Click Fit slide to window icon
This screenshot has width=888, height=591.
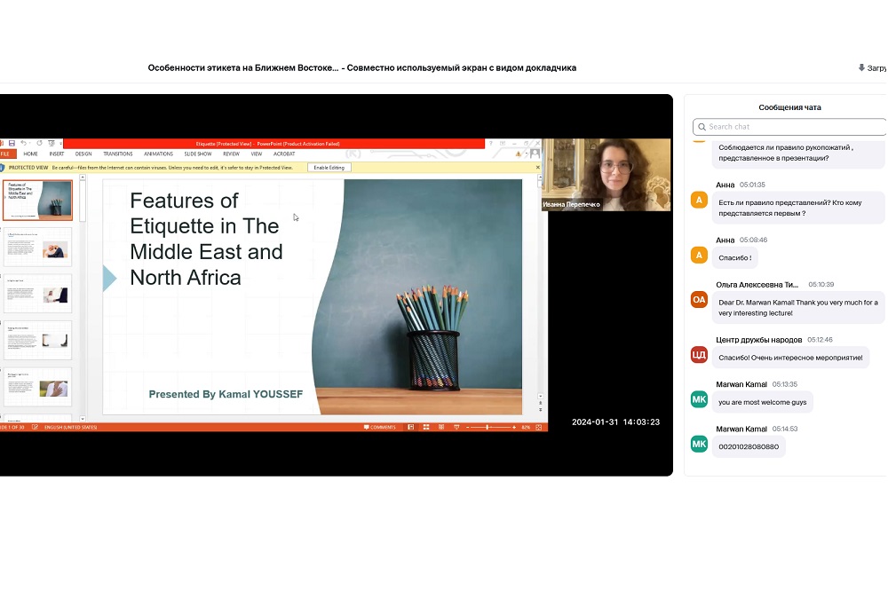539,427
